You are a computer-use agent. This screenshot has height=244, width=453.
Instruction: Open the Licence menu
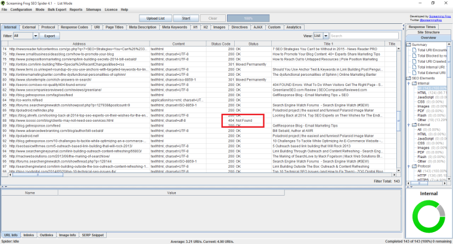(111, 10)
